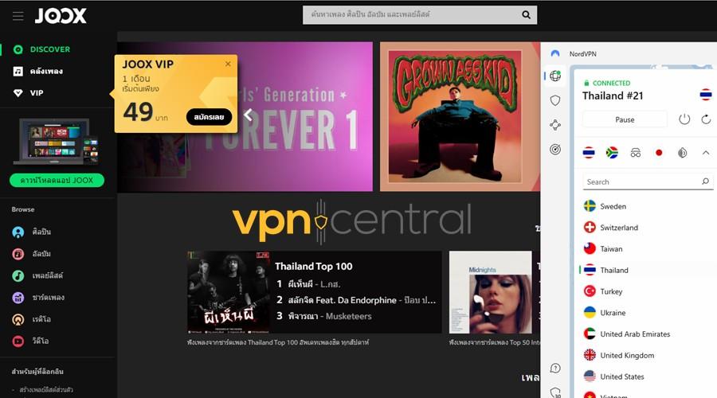
Task: Collapse the quick connect row chevron
Action: coord(706,153)
